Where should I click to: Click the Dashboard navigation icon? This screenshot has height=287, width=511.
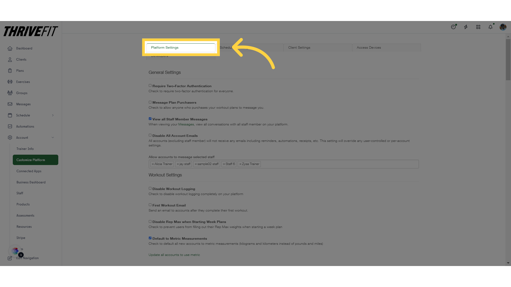10,48
